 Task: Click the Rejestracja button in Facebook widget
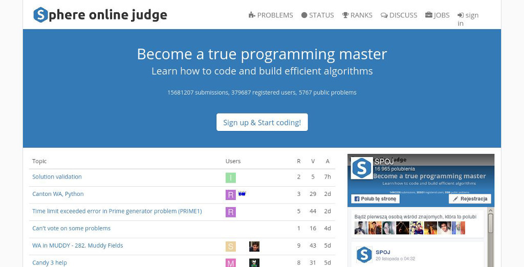click(470, 199)
